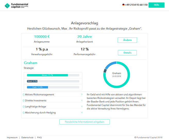This screenshot has height=139, width=169.
Task: Select the Langfristige Anlage row label
Action: tap(35, 107)
